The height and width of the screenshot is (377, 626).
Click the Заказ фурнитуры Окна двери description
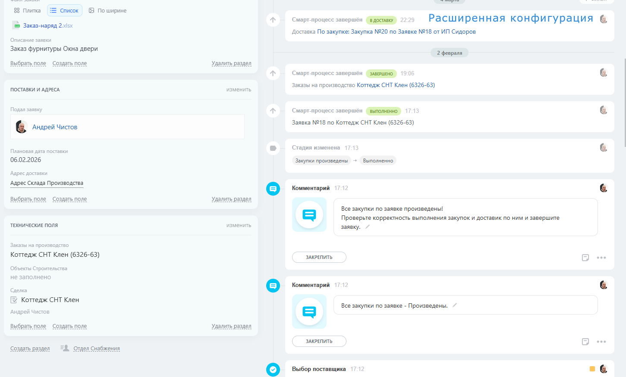click(x=54, y=49)
